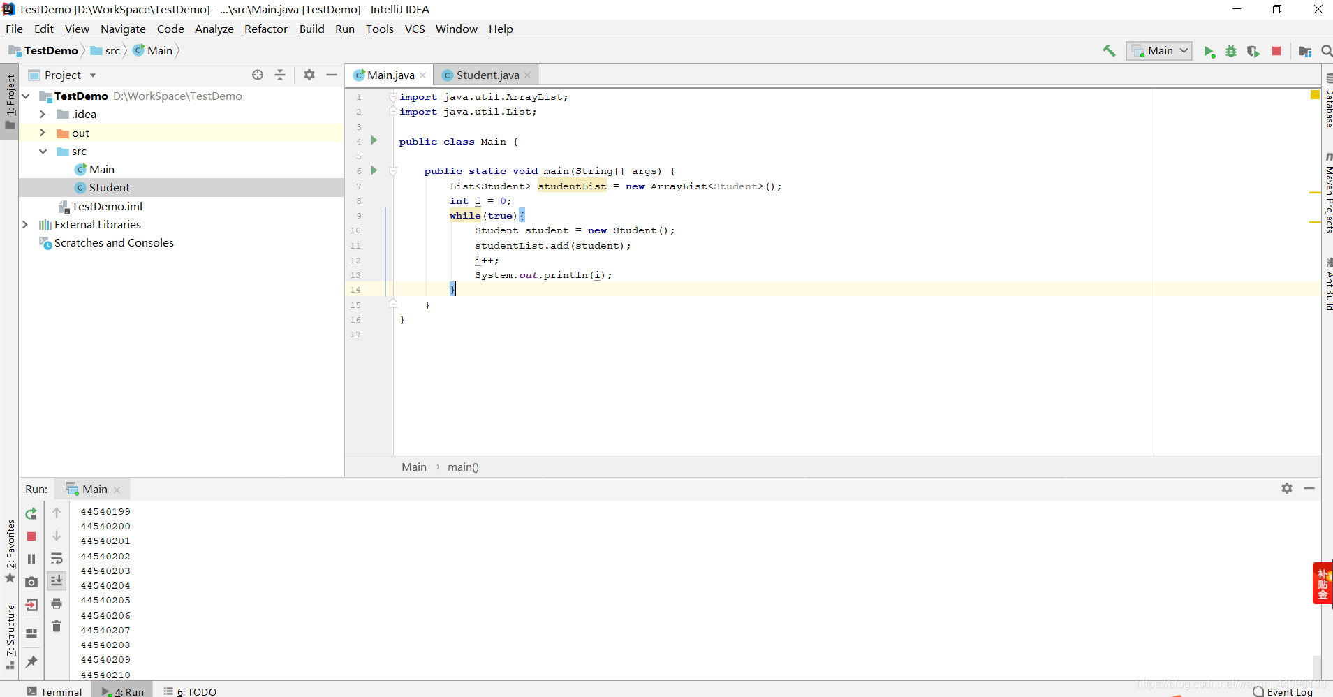Viewport: 1333px width, 697px height.
Task: Toggle the 1: Project tool window
Action: 10,102
